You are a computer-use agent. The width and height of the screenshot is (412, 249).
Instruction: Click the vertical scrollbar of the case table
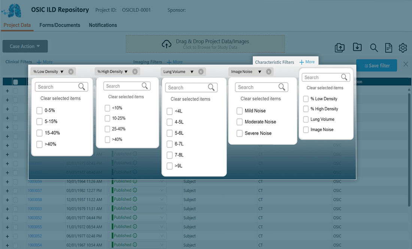(409, 150)
